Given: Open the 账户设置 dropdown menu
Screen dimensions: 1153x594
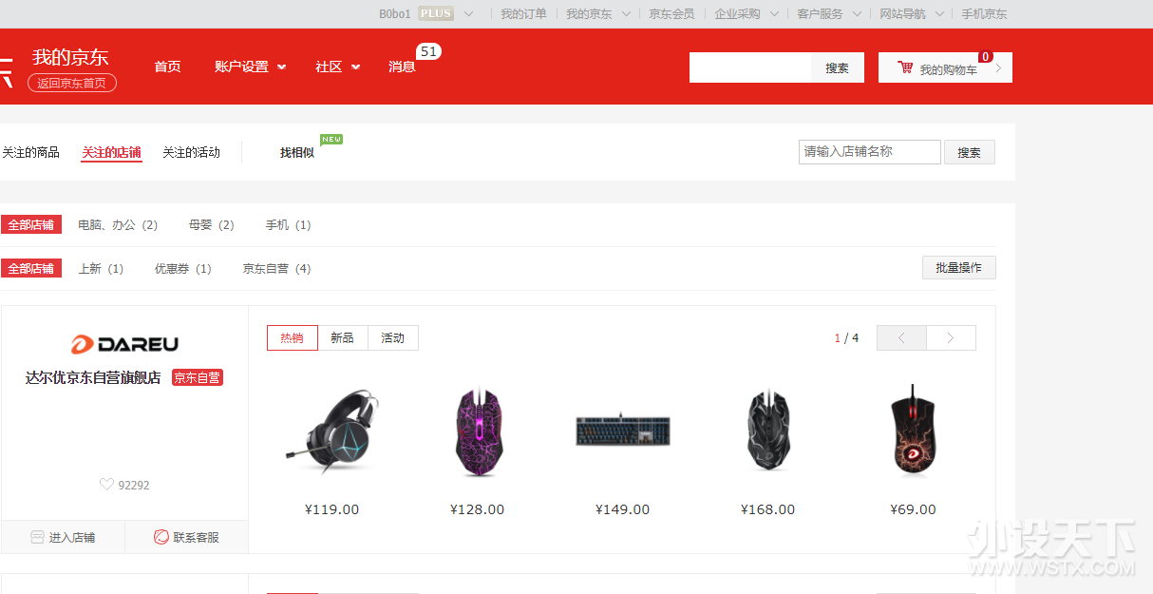Looking at the screenshot, I should point(251,67).
